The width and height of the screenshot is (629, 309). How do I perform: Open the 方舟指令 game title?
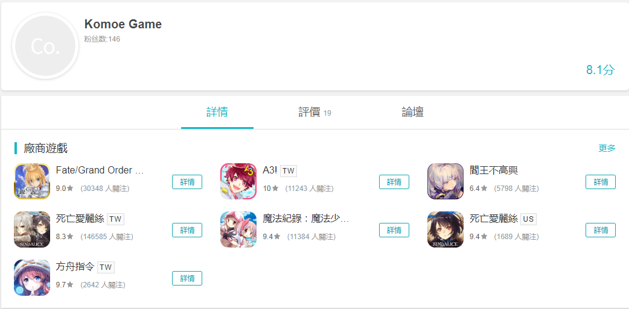point(75,267)
